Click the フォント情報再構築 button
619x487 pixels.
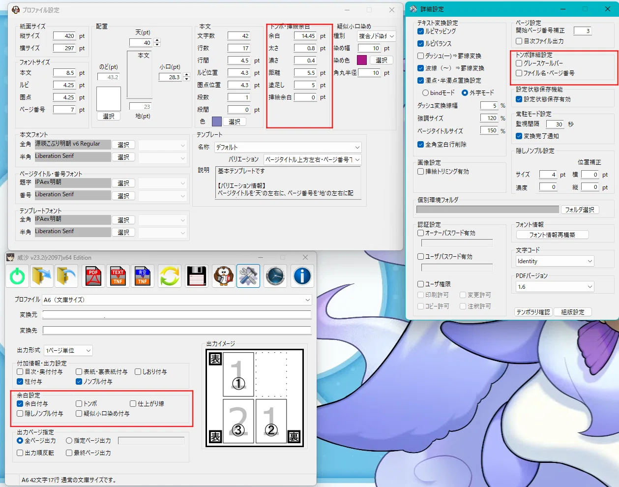[x=552, y=235]
